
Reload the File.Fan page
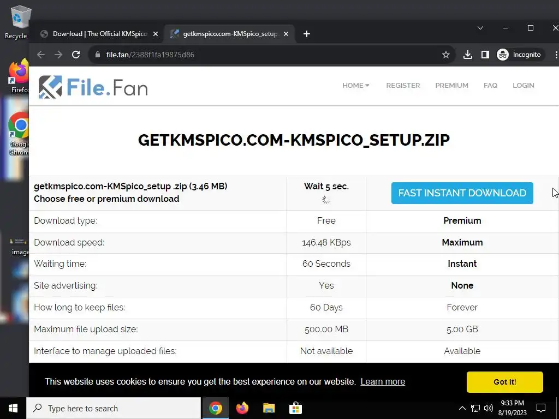(x=76, y=55)
